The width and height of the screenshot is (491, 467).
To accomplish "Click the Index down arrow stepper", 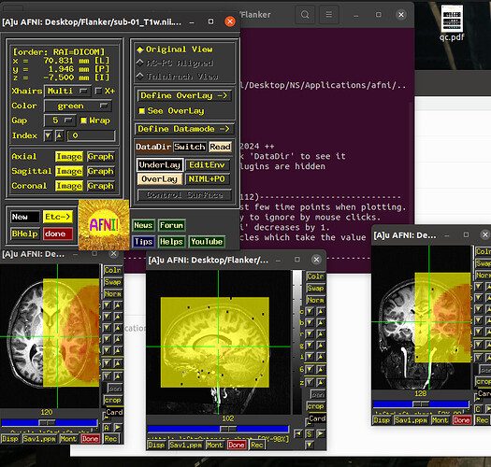I will click(48, 135).
